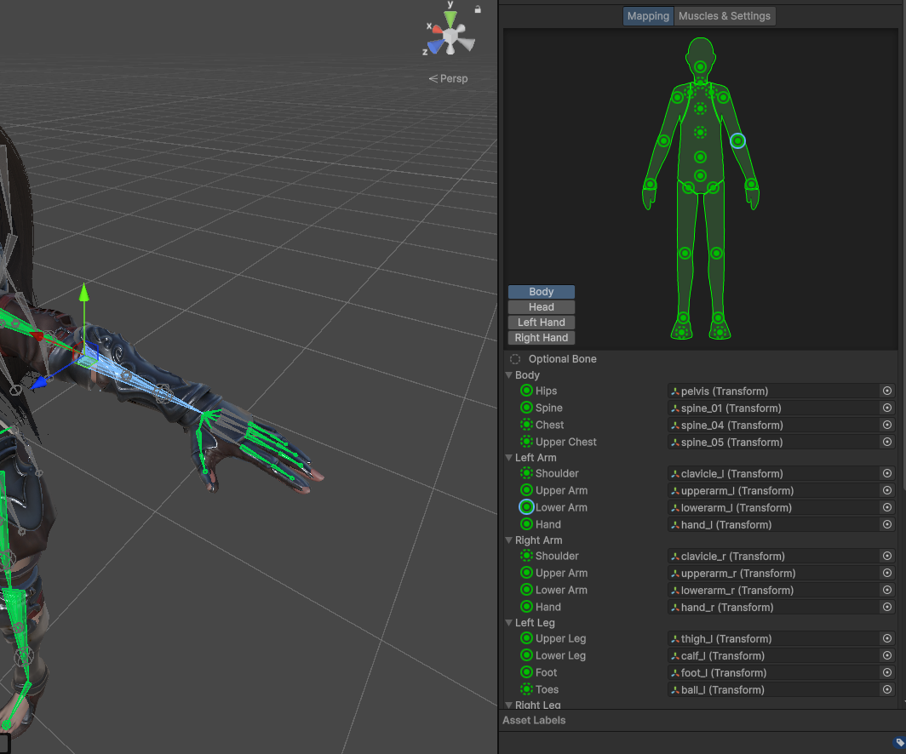This screenshot has width=906, height=754.
Task: Collapse the Left Arm section
Action: tap(509, 458)
